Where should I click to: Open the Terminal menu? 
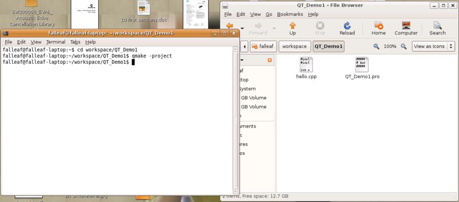coord(56,42)
